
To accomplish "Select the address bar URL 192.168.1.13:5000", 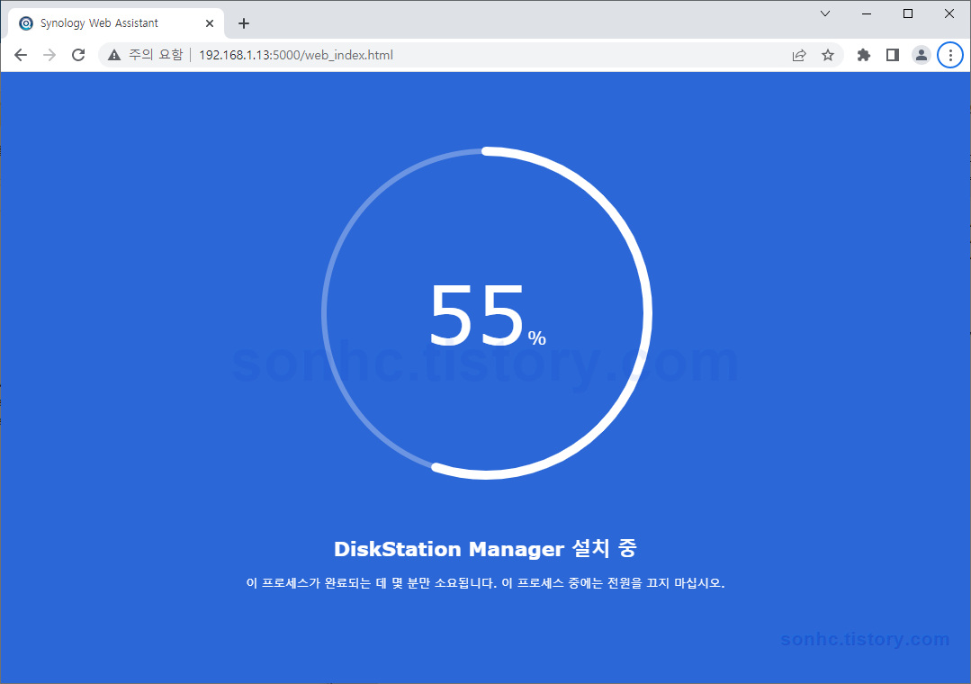I will pos(296,55).
